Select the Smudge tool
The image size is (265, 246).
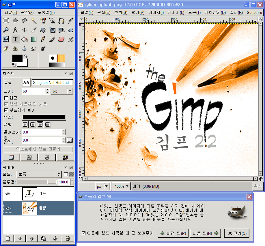pos(34,49)
